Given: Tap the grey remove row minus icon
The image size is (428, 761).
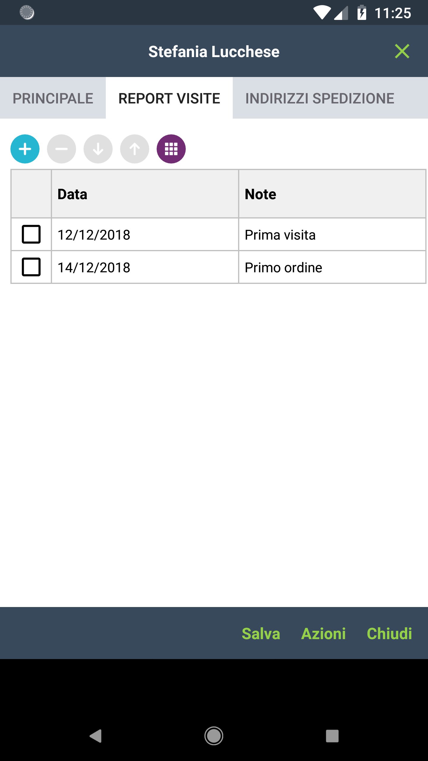Looking at the screenshot, I should [x=62, y=149].
